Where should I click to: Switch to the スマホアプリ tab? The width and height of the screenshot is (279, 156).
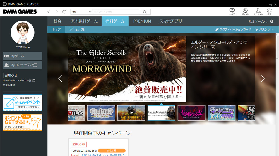tap(170, 21)
